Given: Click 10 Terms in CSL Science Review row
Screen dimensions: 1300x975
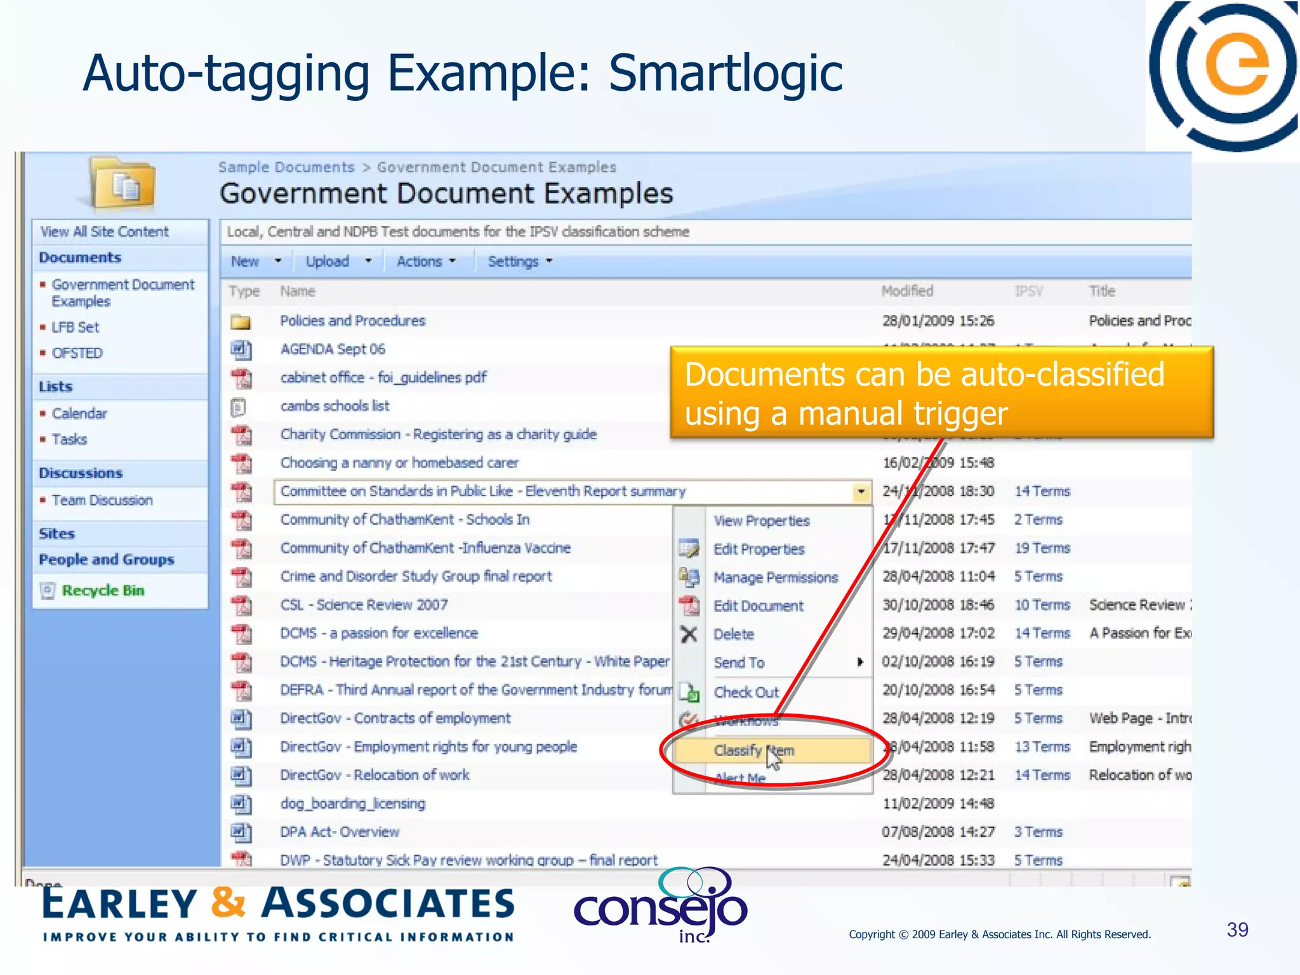Looking at the screenshot, I should point(1042,605).
